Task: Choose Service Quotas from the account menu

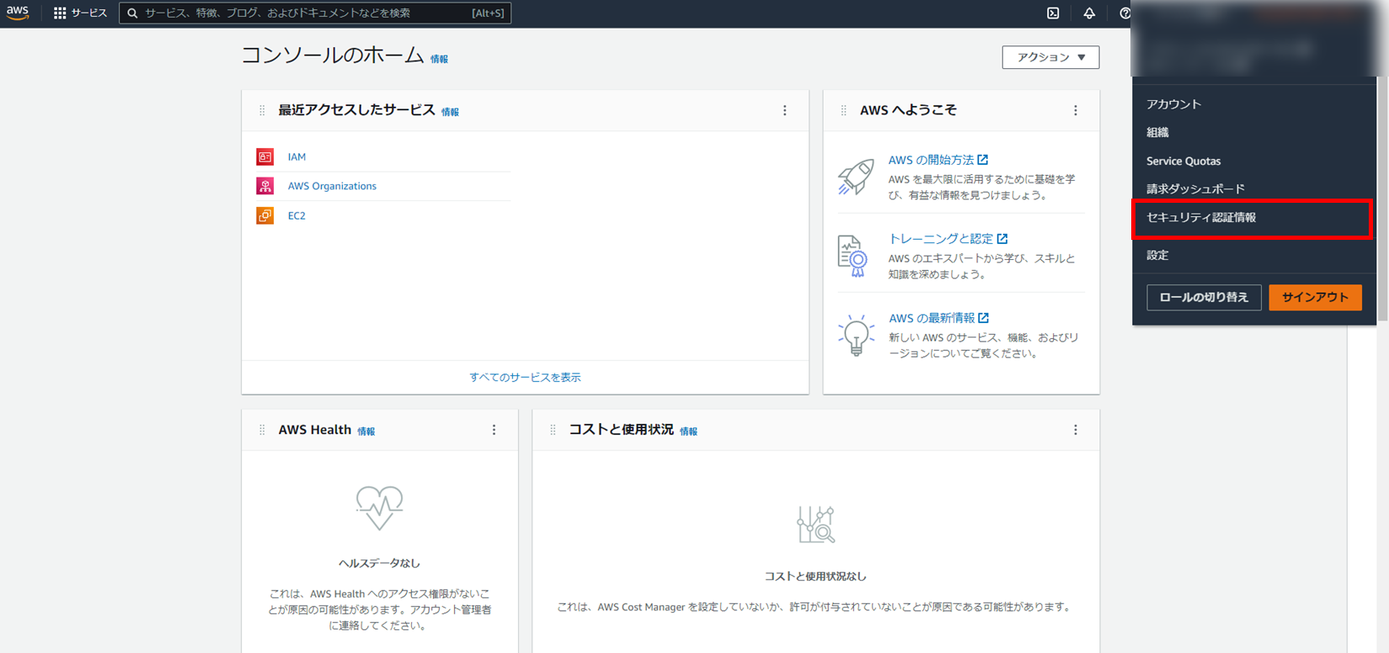Action: click(x=1183, y=161)
